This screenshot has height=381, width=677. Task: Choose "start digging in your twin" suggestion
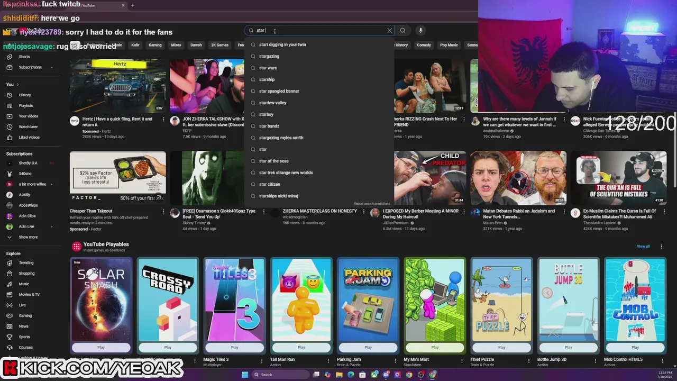[x=319, y=44]
